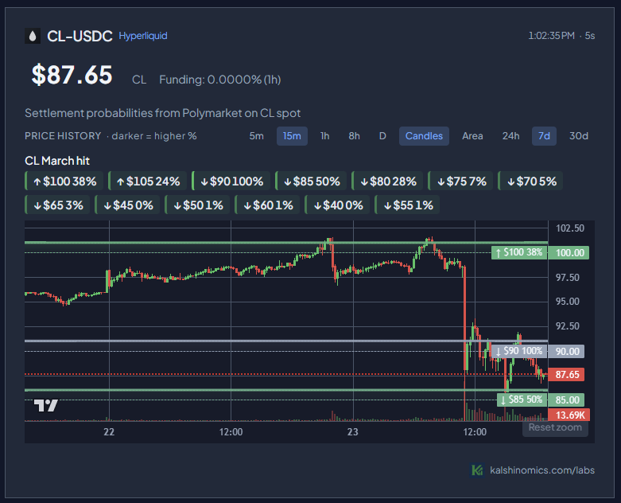Click the ↓ $85 50% chart line label

tap(522, 400)
